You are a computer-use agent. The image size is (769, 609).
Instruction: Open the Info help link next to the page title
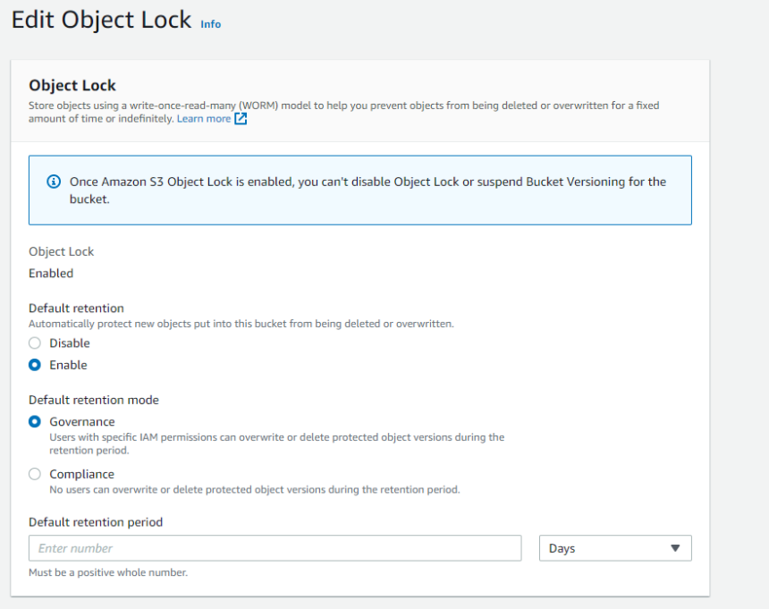pyautogui.click(x=210, y=24)
